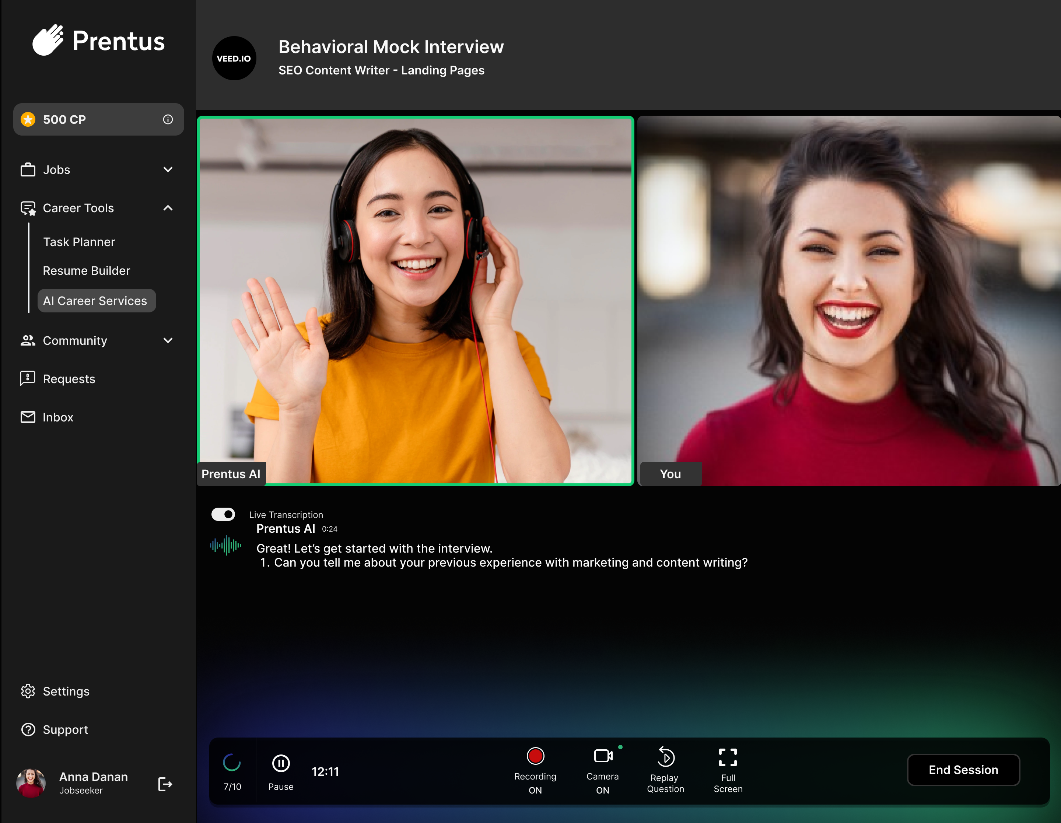Click the Community people icon

pos(28,340)
